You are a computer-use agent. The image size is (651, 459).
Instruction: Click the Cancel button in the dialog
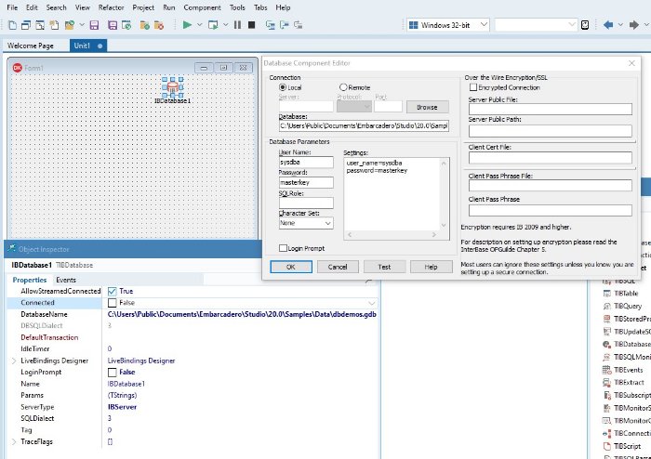(x=338, y=267)
